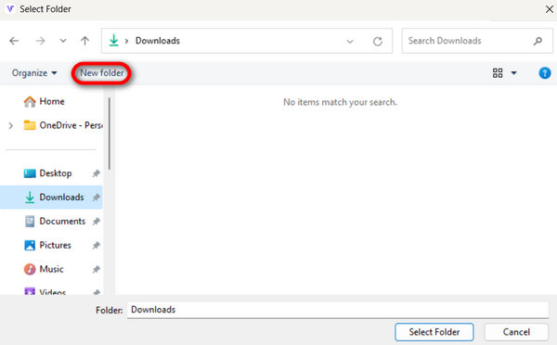Viewport: 557px width, 345px height.
Task: Open Documents from the sidebar
Action: [55, 221]
